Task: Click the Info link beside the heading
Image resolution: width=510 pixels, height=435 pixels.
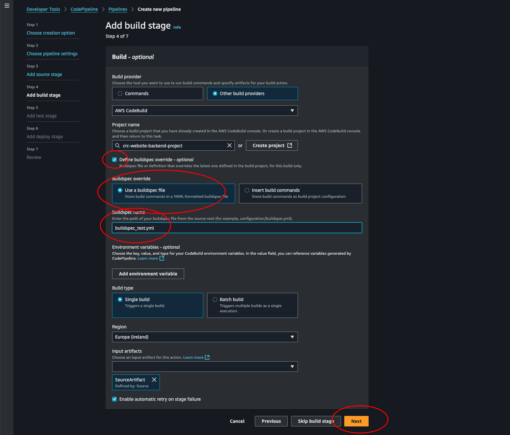Action: pos(177,27)
